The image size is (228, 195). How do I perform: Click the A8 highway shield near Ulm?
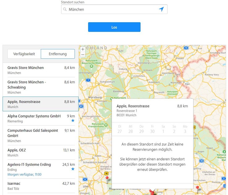click(x=85, y=179)
